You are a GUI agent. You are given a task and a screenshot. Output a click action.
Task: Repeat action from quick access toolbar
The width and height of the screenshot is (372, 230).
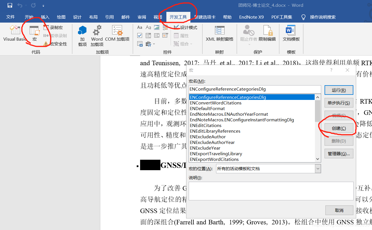pos(33,5)
